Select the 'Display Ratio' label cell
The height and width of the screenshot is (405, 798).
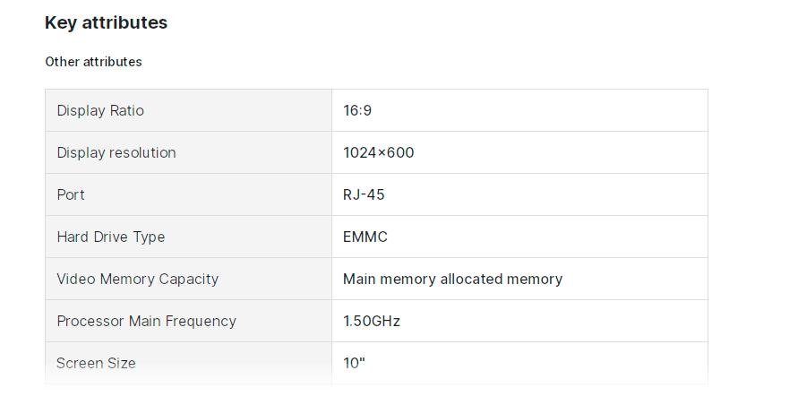(100, 110)
